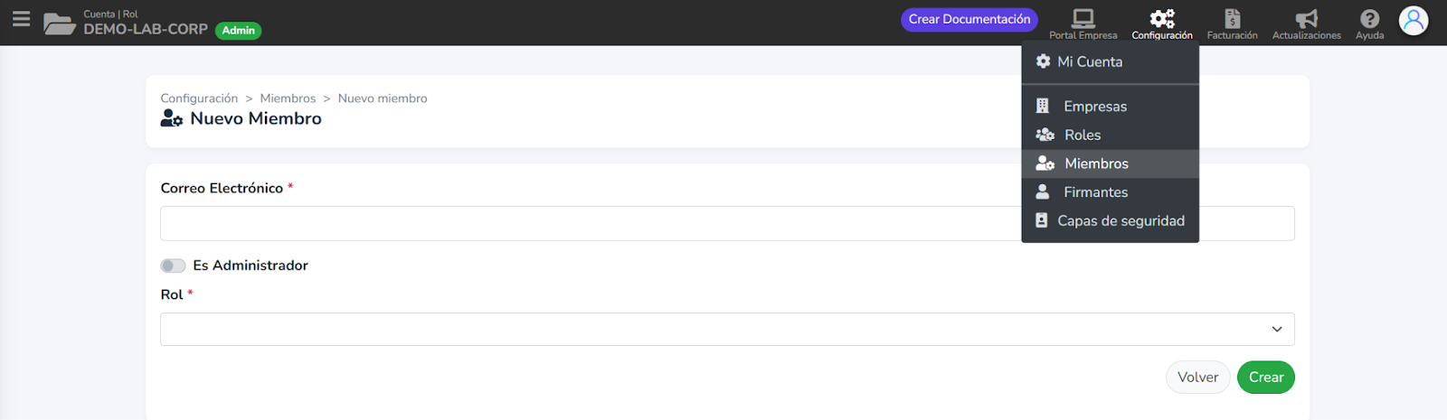The image size is (1447, 420).
Task: Click the green Crear button
Action: 1266,378
